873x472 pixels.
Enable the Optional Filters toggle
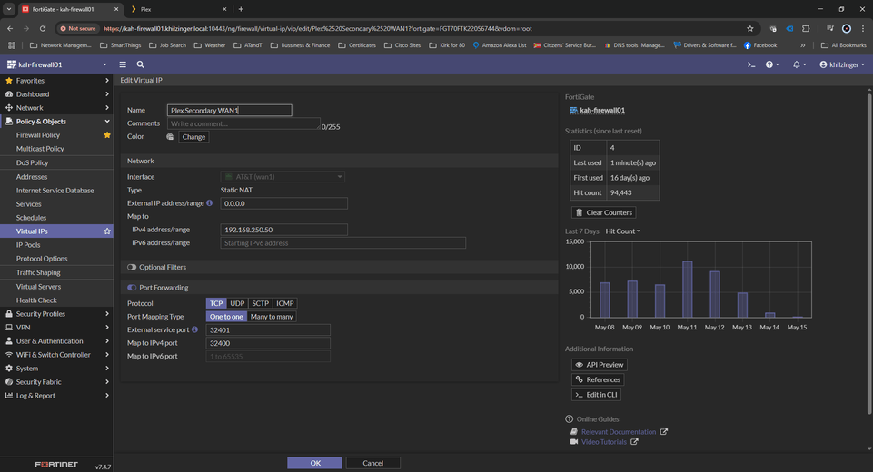(x=132, y=267)
